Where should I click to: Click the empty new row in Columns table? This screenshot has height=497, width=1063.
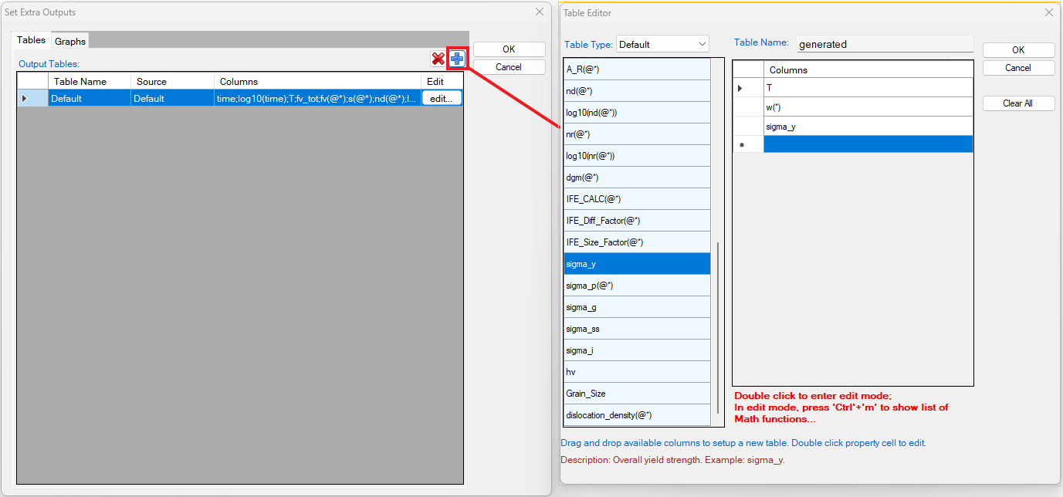pyautogui.click(x=868, y=144)
